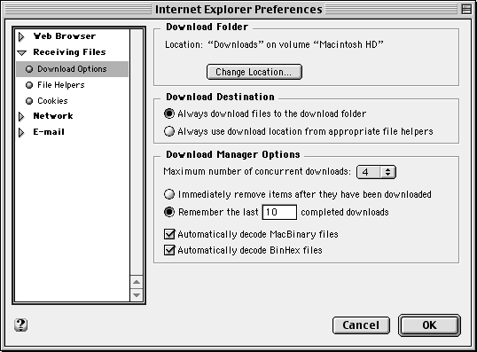Click the download folder location text
The height and width of the screenshot is (352, 477).
(x=274, y=44)
